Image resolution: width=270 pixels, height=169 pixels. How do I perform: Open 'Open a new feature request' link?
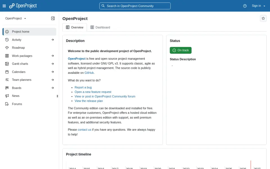coord(93,92)
